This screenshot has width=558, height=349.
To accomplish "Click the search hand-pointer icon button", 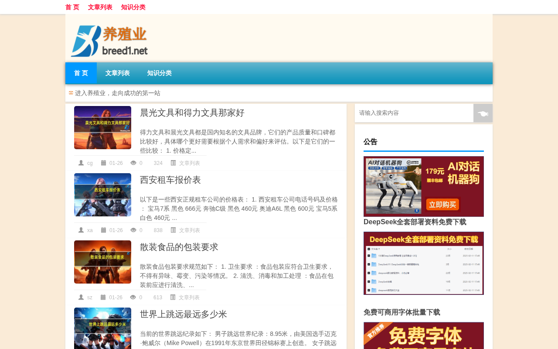I will [483, 113].
